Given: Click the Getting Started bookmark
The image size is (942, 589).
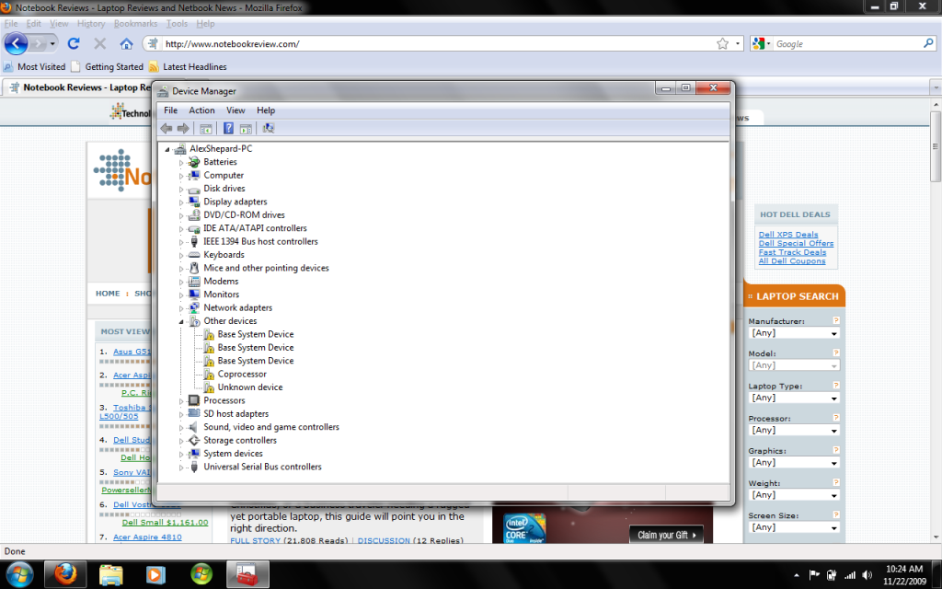Looking at the screenshot, I should pos(108,66).
